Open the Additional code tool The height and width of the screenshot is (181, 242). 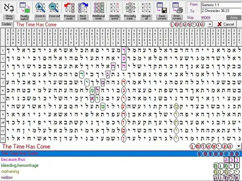tap(98, 8)
